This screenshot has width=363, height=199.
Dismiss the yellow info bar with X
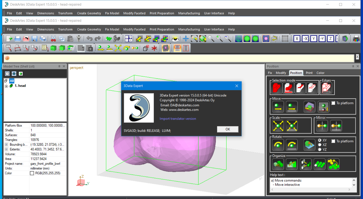(357, 57)
